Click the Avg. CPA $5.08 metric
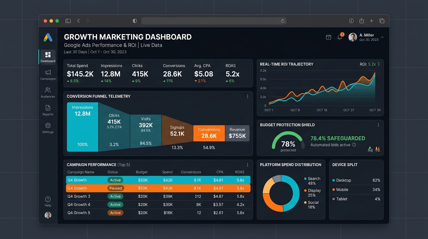Screen dimensions: 428x239 click(204, 73)
